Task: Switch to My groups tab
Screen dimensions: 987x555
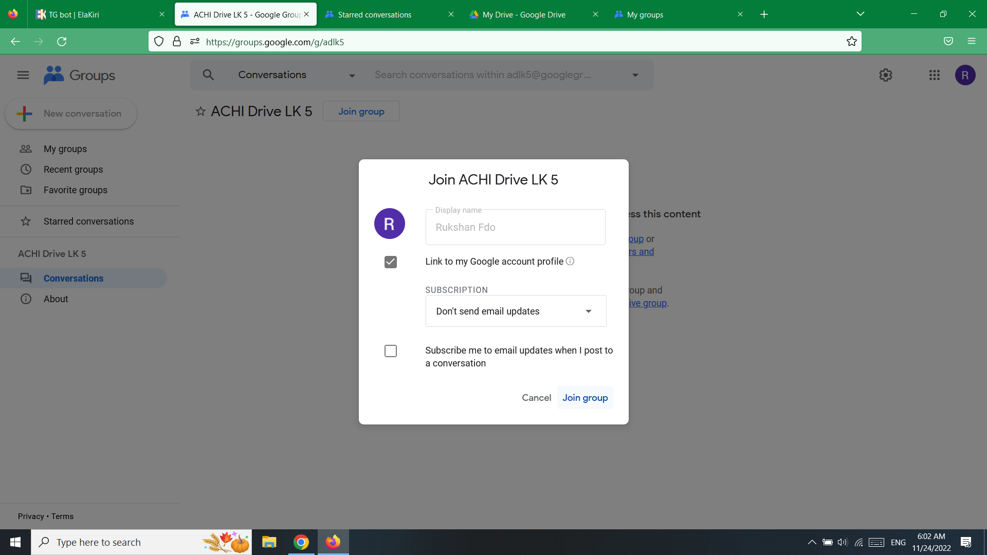Action: point(678,14)
